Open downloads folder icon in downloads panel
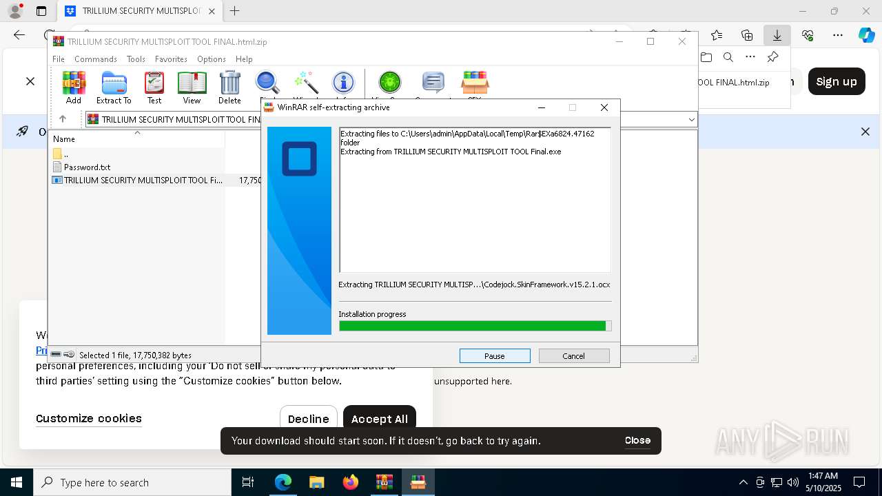 (x=706, y=57)
